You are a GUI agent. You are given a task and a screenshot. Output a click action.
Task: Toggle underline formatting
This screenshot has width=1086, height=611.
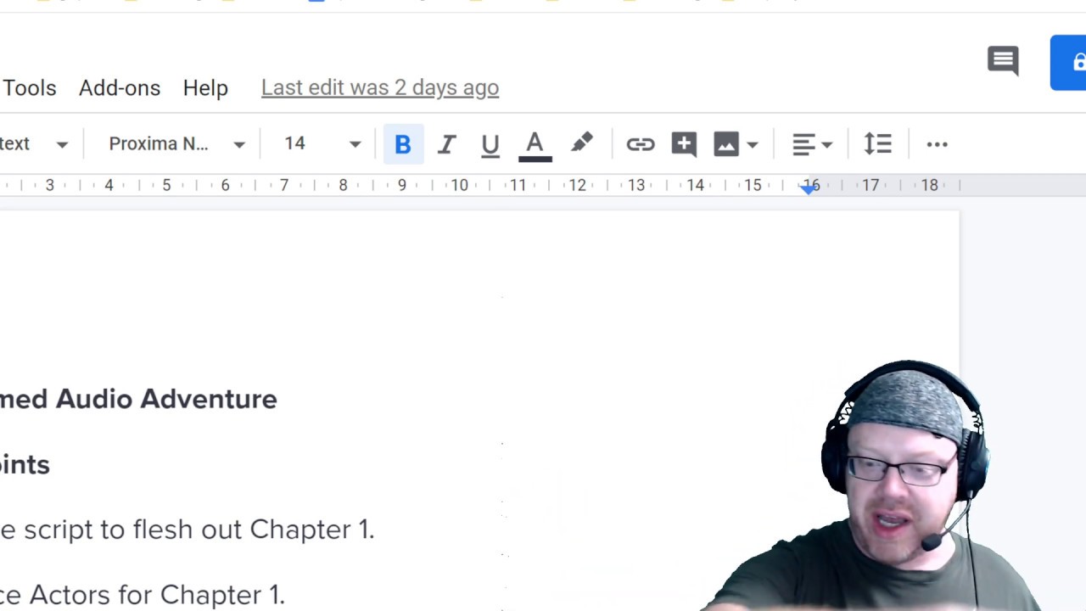tap(490, 144)
